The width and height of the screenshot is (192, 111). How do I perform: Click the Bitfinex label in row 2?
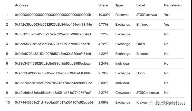(142, 25)
